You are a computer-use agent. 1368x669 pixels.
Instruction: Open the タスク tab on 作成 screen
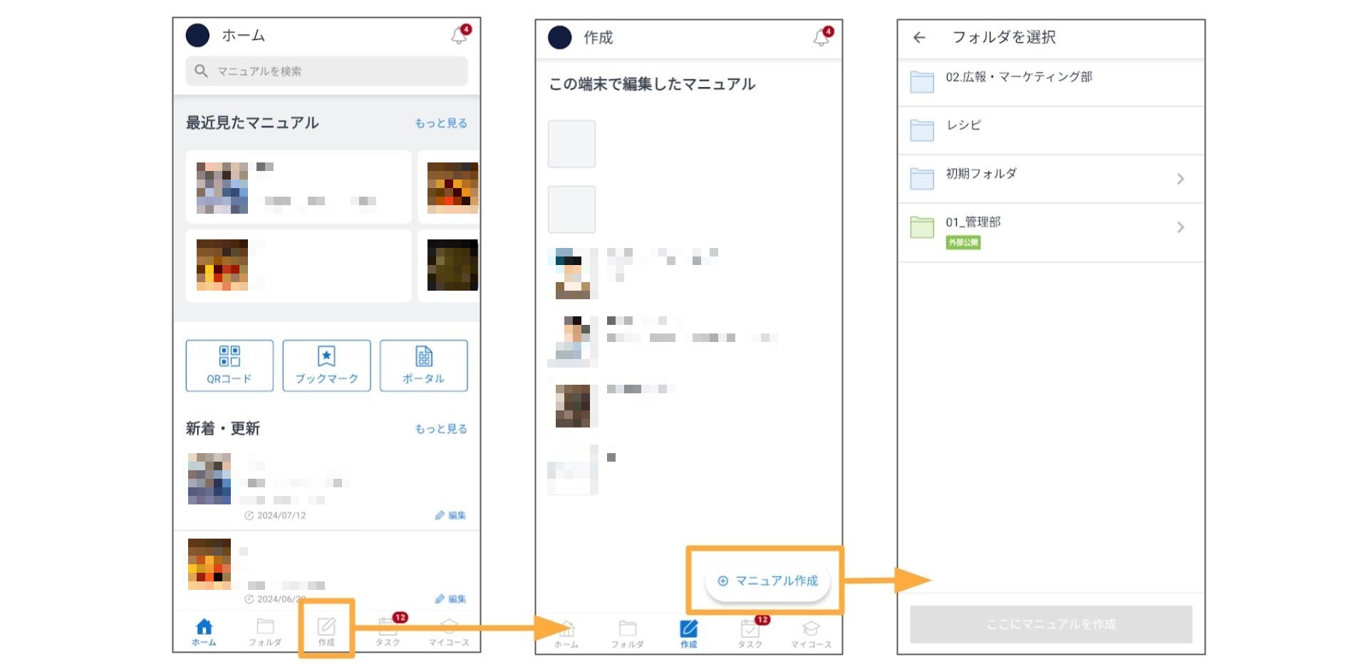750,633
